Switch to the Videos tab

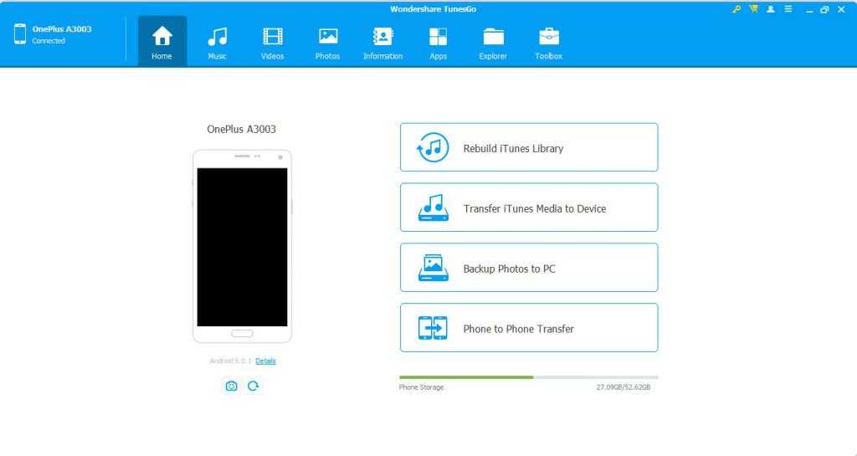coord(272,43)
